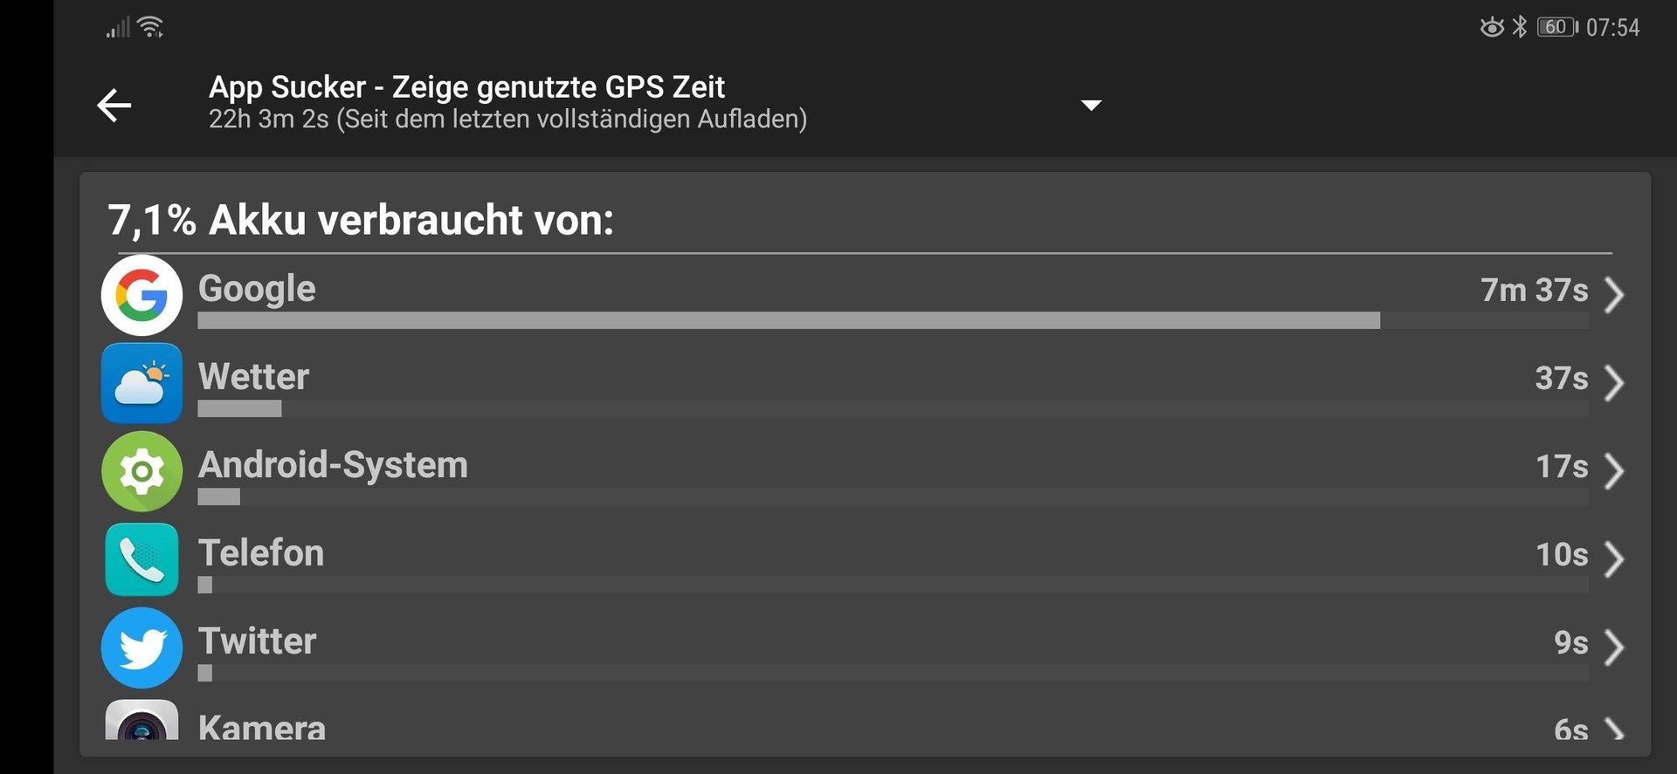Open Android-System details chevron
This screenshot has width=1677, height=774.
1614,470
